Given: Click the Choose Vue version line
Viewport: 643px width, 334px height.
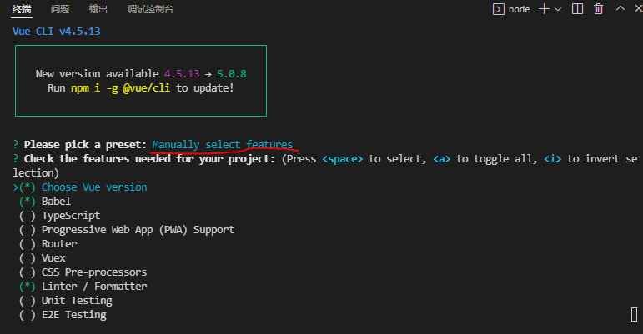Looking at the screenshot, I should point(93,187).
